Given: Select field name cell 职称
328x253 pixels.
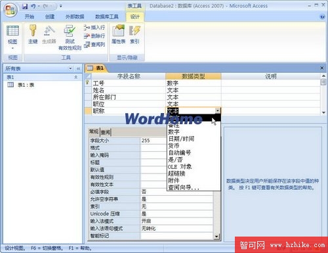Looking at the screenshot, I should click(x=129, y=111).
